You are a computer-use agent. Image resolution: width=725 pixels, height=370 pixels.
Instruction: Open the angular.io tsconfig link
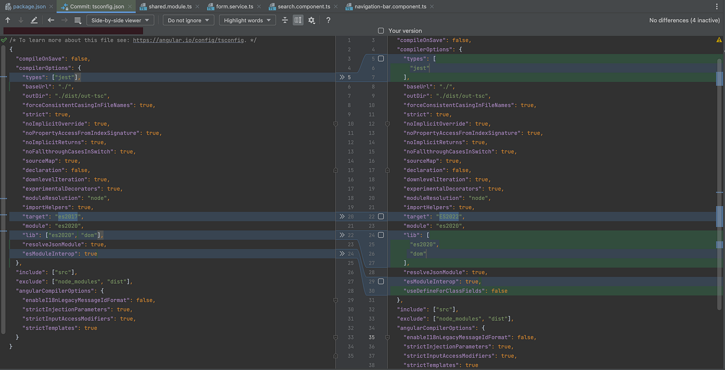click(x=188, y=40)
